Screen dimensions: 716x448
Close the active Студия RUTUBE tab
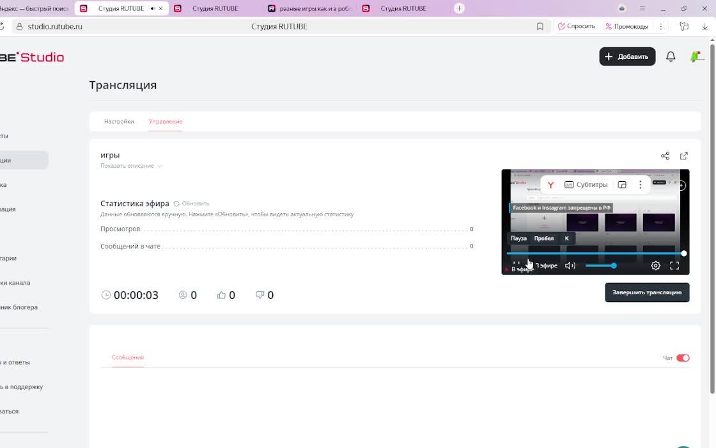click(x=160, y=8)
